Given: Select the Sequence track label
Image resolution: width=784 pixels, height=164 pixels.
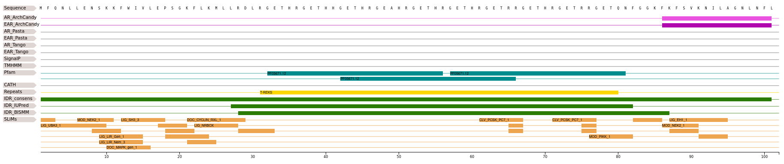Looking at the screenshot, I should click(19, 8).
